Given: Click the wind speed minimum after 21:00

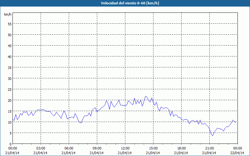Looking at the screenshot, I should (x=212, y=136).
